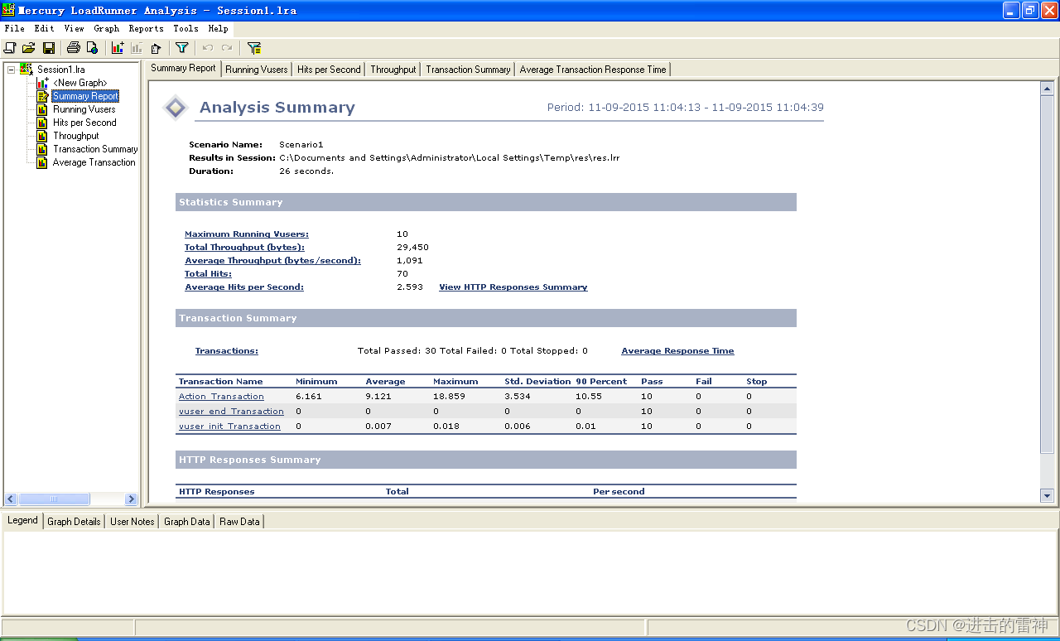Click the Session1.lra session icon in tree
This screenshot has height=641, width=1060.
pyautogui.click(x=26, y=70)
